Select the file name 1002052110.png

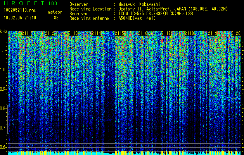(x=20, y=10)
